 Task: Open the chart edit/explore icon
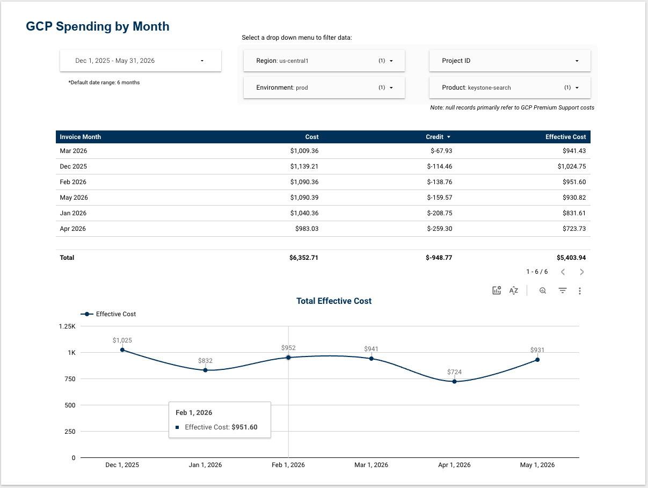(x=497, y=290)
